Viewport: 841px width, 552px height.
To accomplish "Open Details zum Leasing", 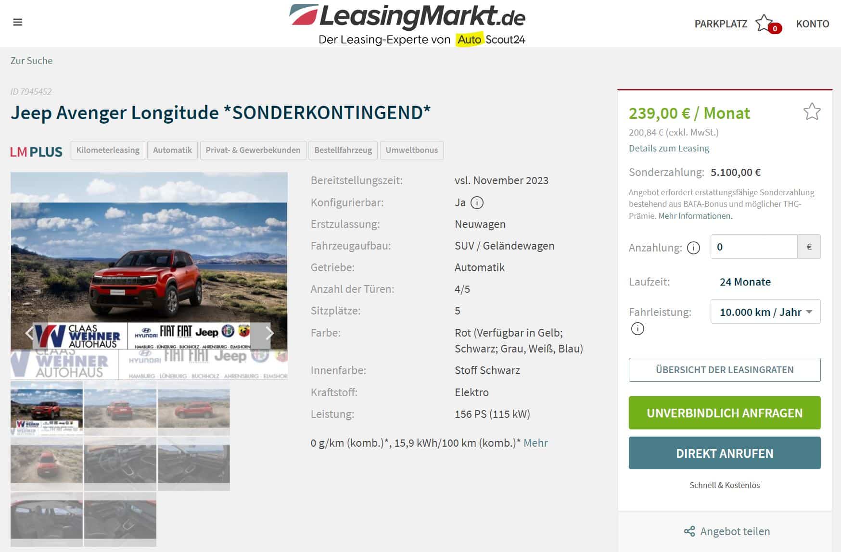I will pyautogui.click(x=669, y=148).
